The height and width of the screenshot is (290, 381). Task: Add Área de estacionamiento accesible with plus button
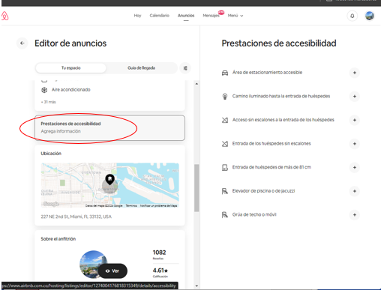tap(354, 73)
